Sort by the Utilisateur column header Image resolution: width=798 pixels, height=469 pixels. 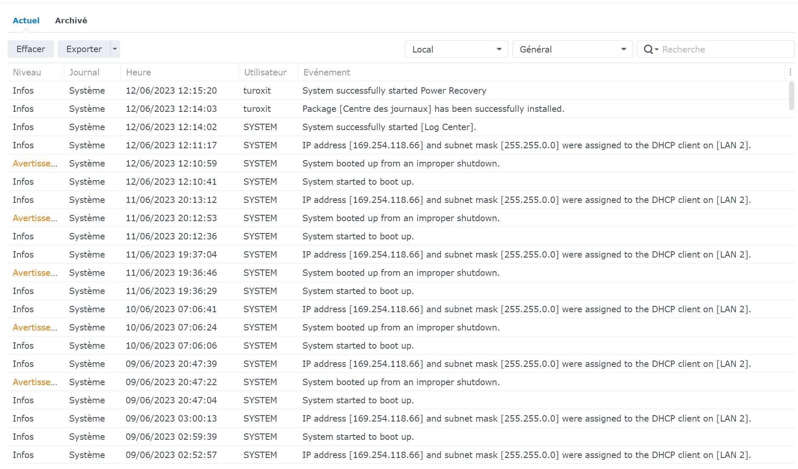(x=265, y=72)
